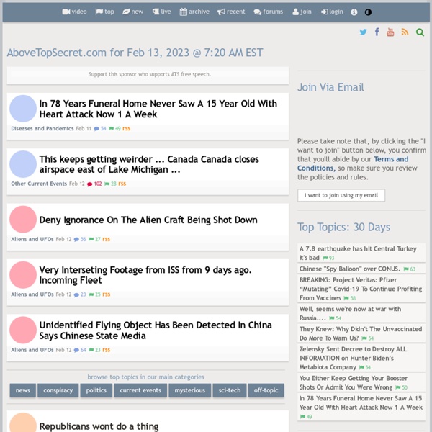
Task: Open the now at war with Russia topic
Action: pos(350,313)
